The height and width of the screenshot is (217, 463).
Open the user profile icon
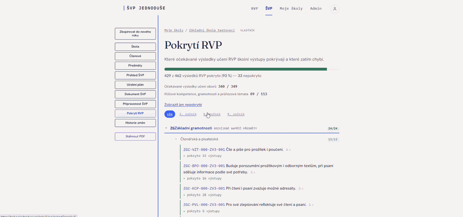point(335,9)
